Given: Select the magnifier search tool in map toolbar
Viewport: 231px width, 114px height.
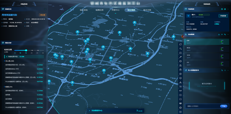Looking at the screenshot, I should point(180,49).
